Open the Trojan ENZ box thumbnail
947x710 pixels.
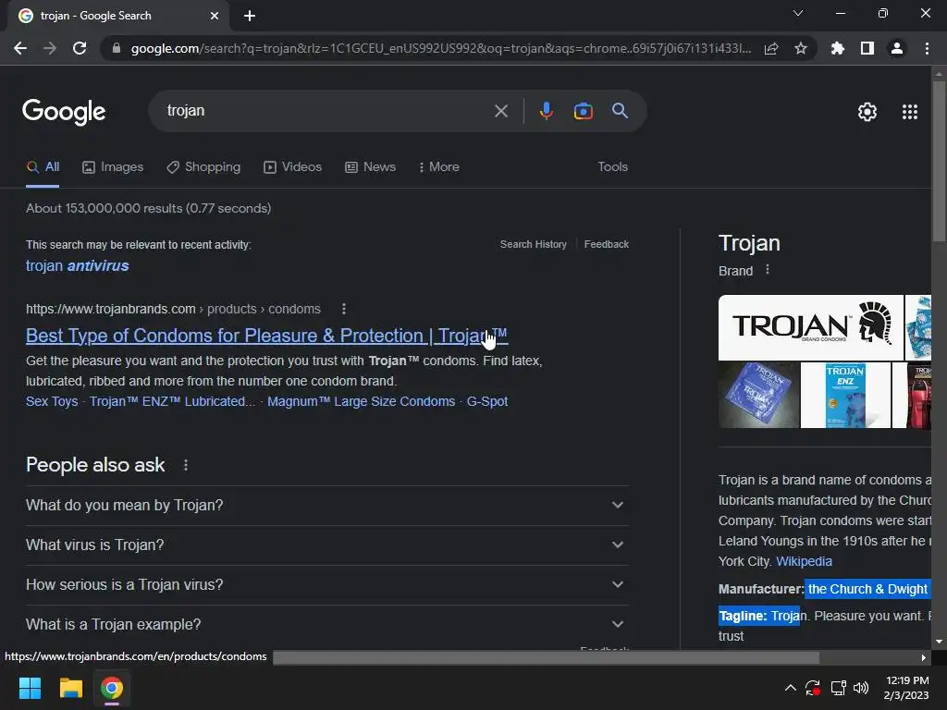[x=845, y=395]
